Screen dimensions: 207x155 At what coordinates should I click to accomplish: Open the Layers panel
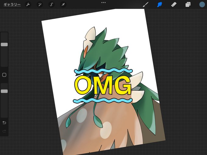[188, 5]
